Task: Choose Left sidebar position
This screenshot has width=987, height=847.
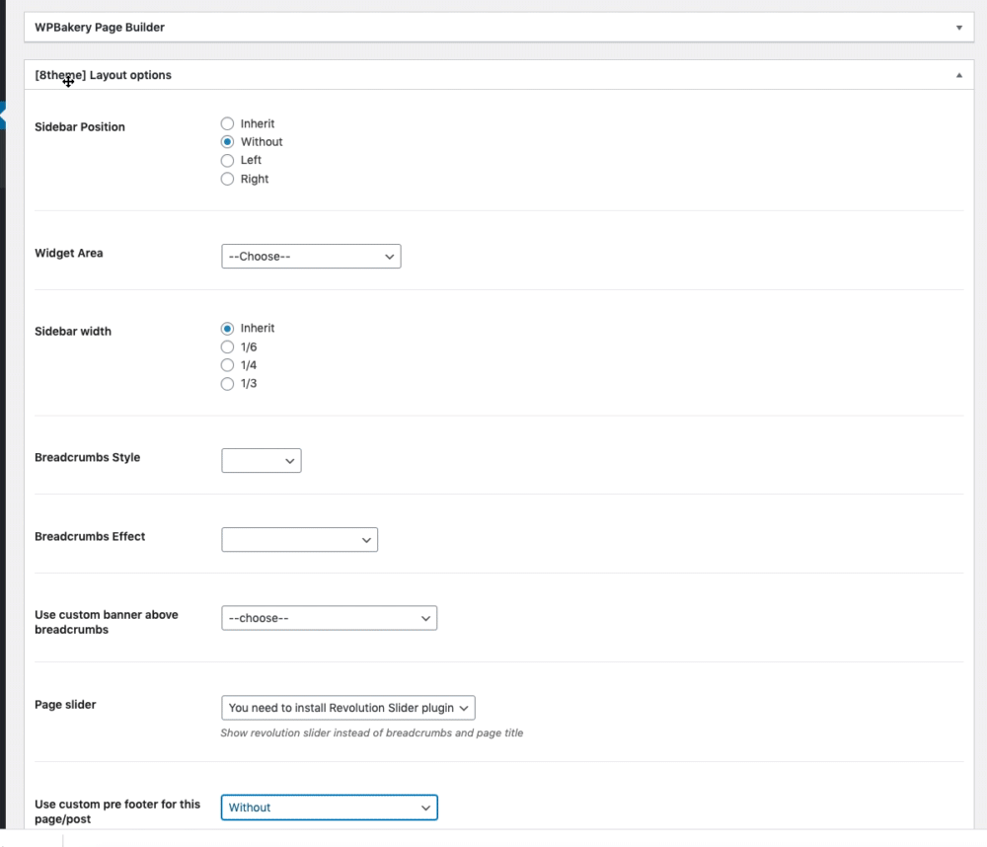Action: (228, 160)
